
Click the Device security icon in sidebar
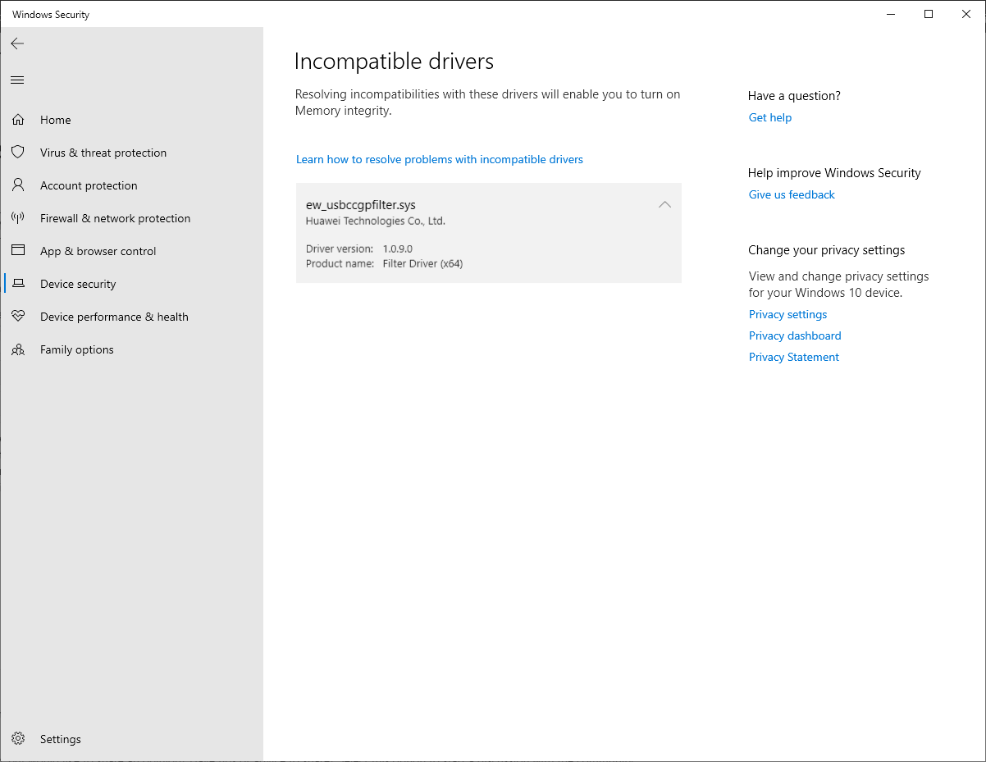click(x=18, y=284)
